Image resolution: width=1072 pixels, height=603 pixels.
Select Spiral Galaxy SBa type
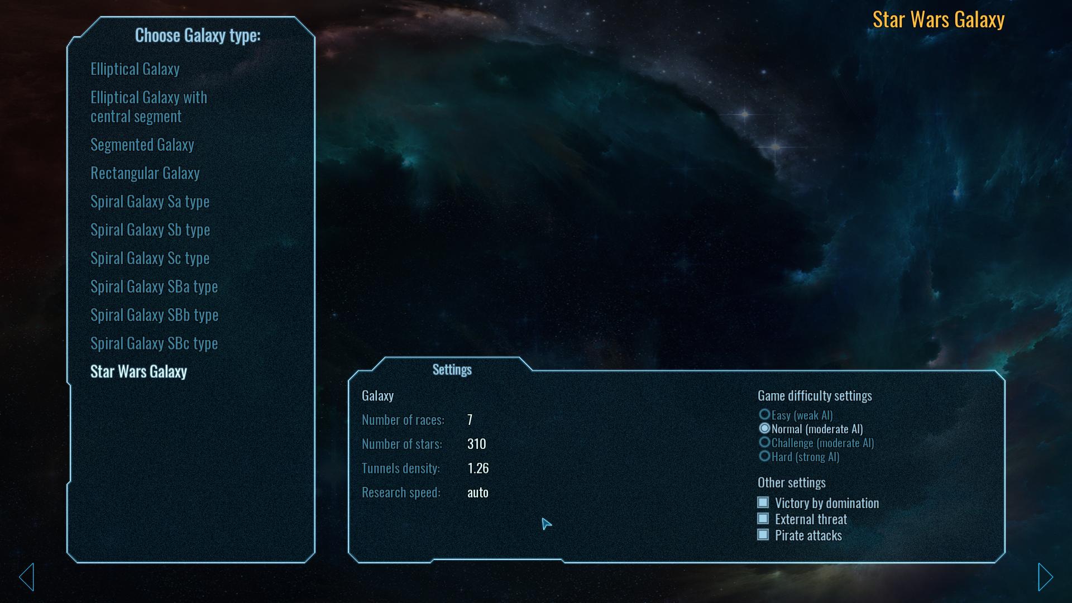tap(154, 286)
